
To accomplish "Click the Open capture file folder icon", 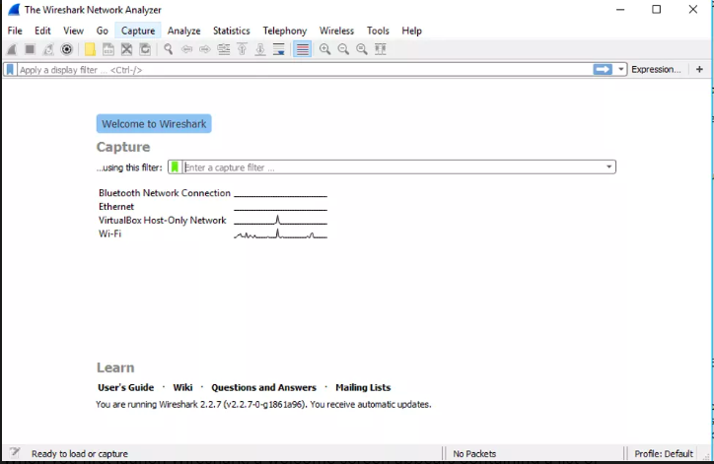I will tap(90, 49).
